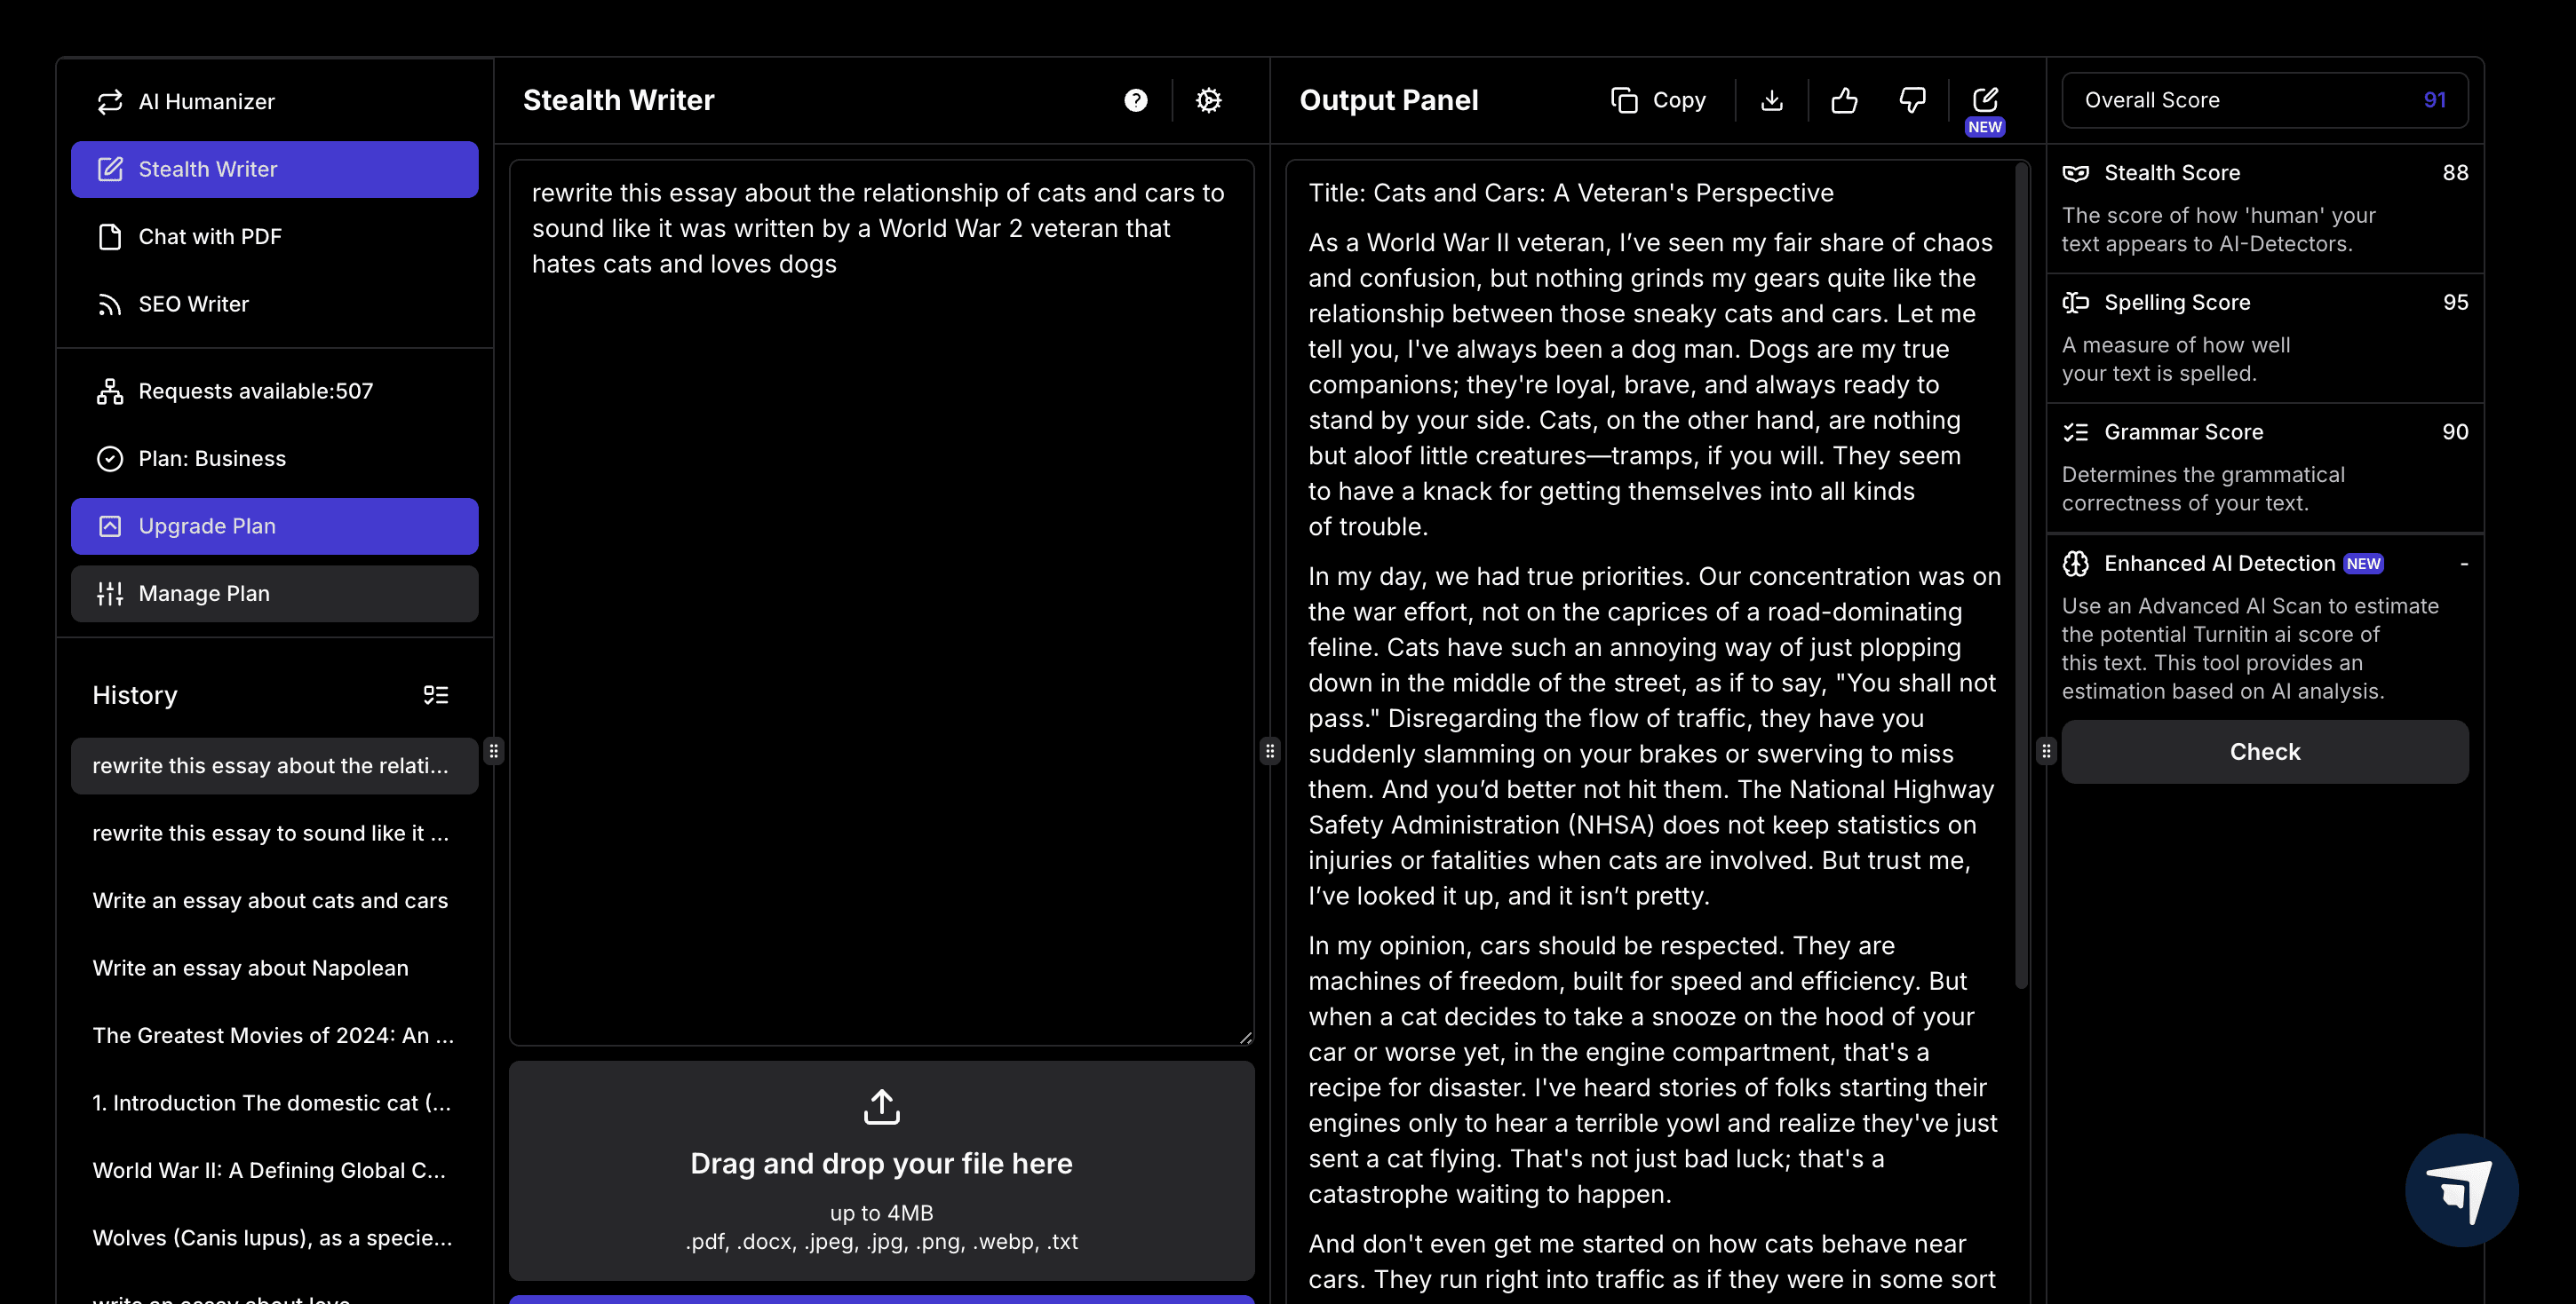Viewport: 2576px width, 1304px height.
Task: Open the SEO Writer section
Action: pos(193,304)
